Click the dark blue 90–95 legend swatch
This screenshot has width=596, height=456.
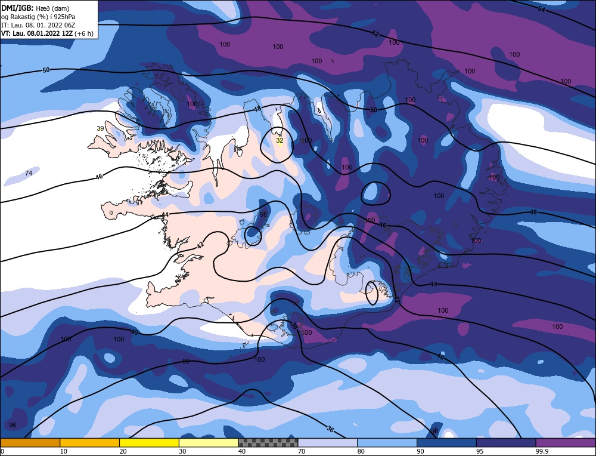click(446, 443)
